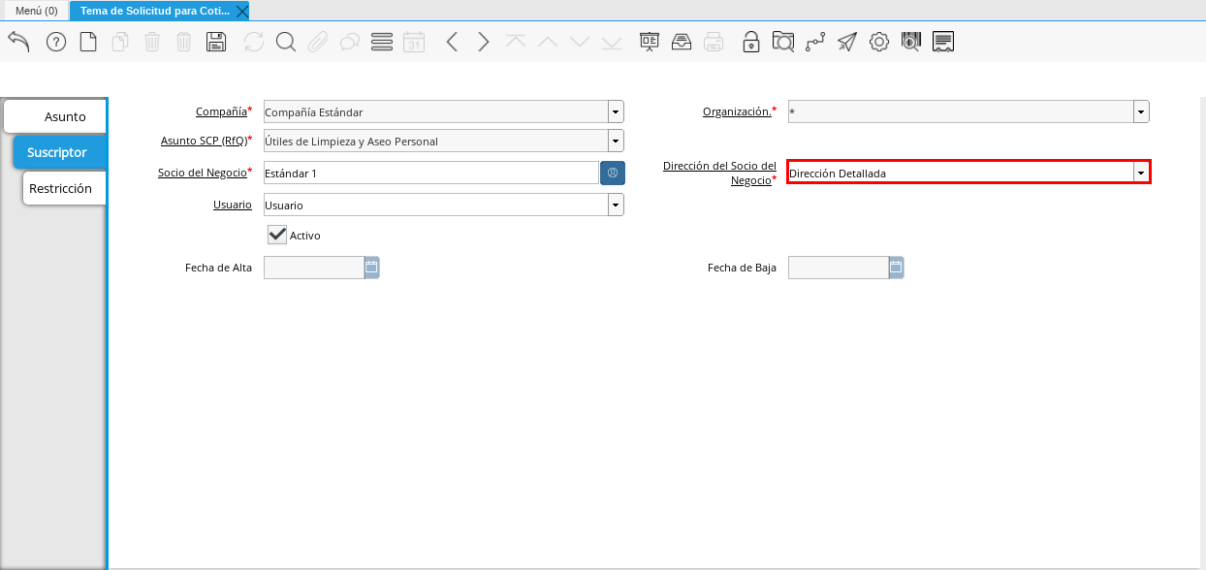Click the Fecha de Alta date field
This screenshot has width=1206, height=570.
(314, 267)
